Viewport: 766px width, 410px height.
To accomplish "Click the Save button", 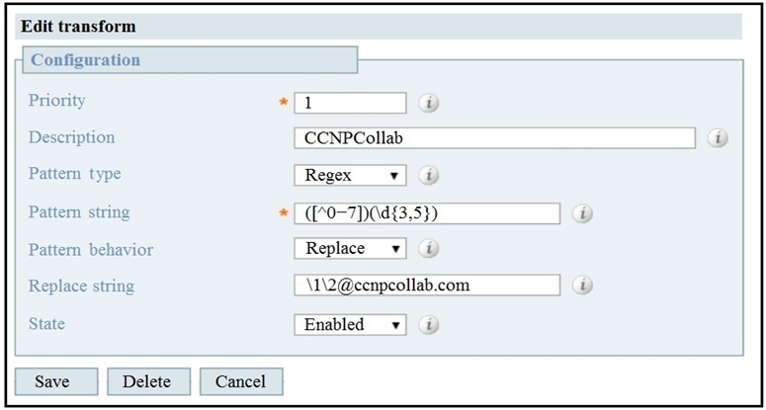I will 55,381.
